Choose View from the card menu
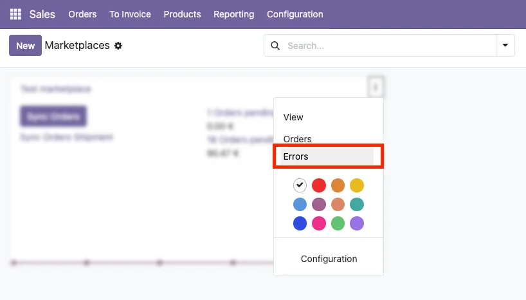 (293, 117)
